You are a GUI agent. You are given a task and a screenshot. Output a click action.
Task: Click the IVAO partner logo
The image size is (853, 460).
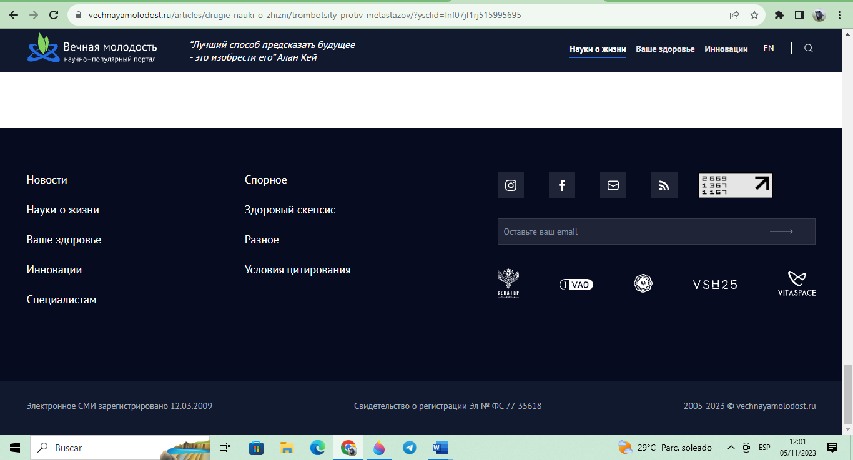[x=576, y=285]
